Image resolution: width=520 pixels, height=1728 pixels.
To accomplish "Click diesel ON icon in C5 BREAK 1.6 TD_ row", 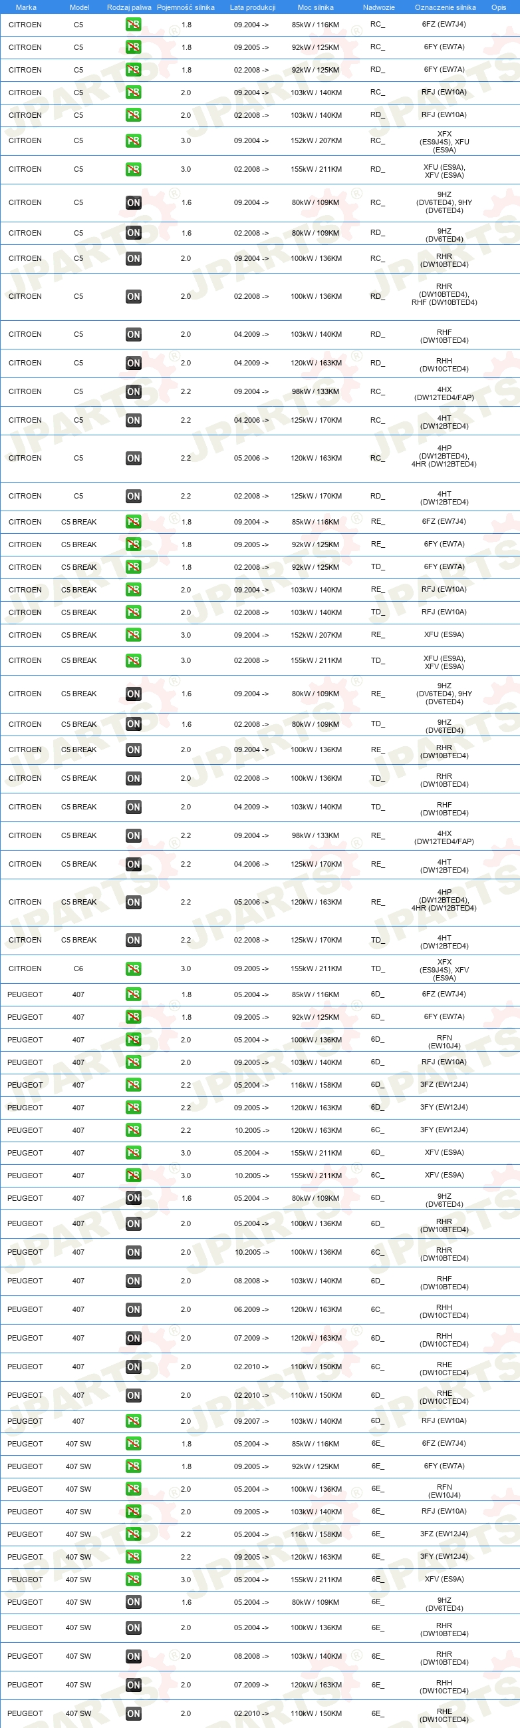I will [x=134, y=724].
